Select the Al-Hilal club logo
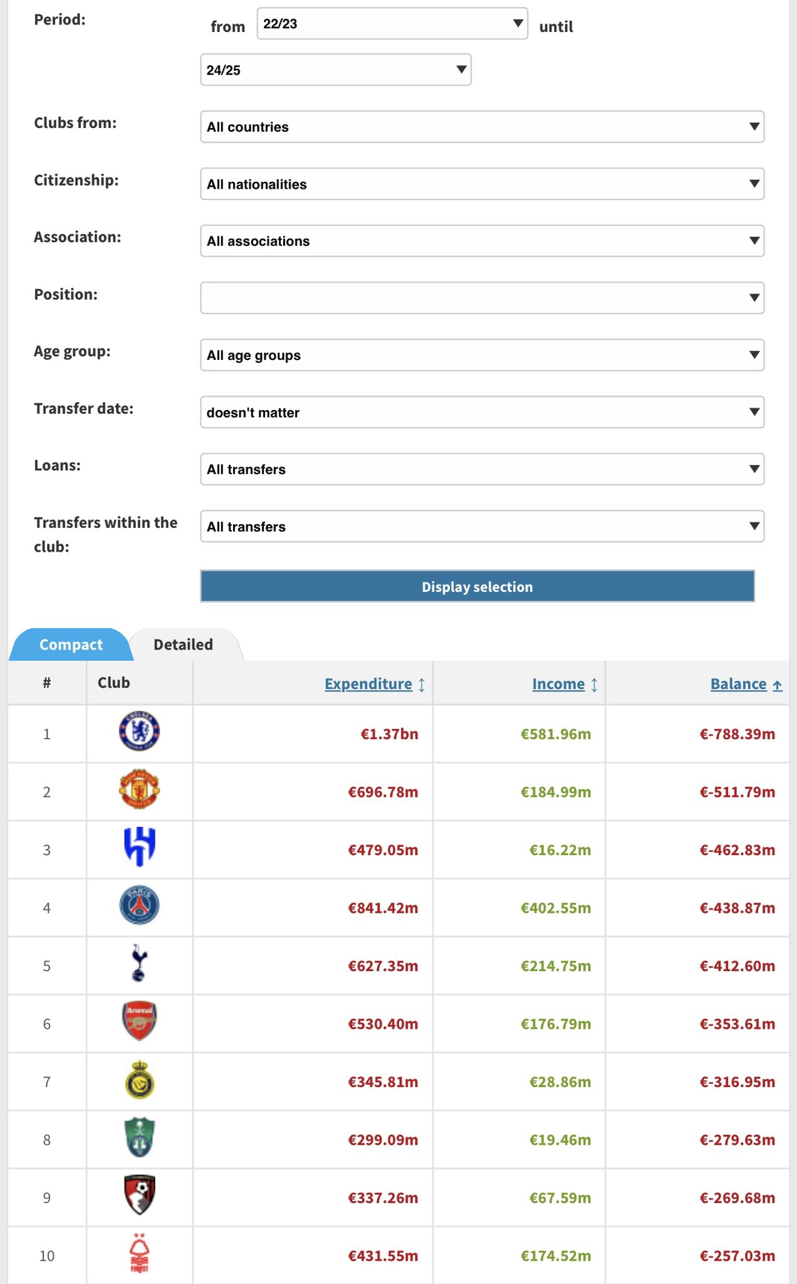 click(139, 847)
